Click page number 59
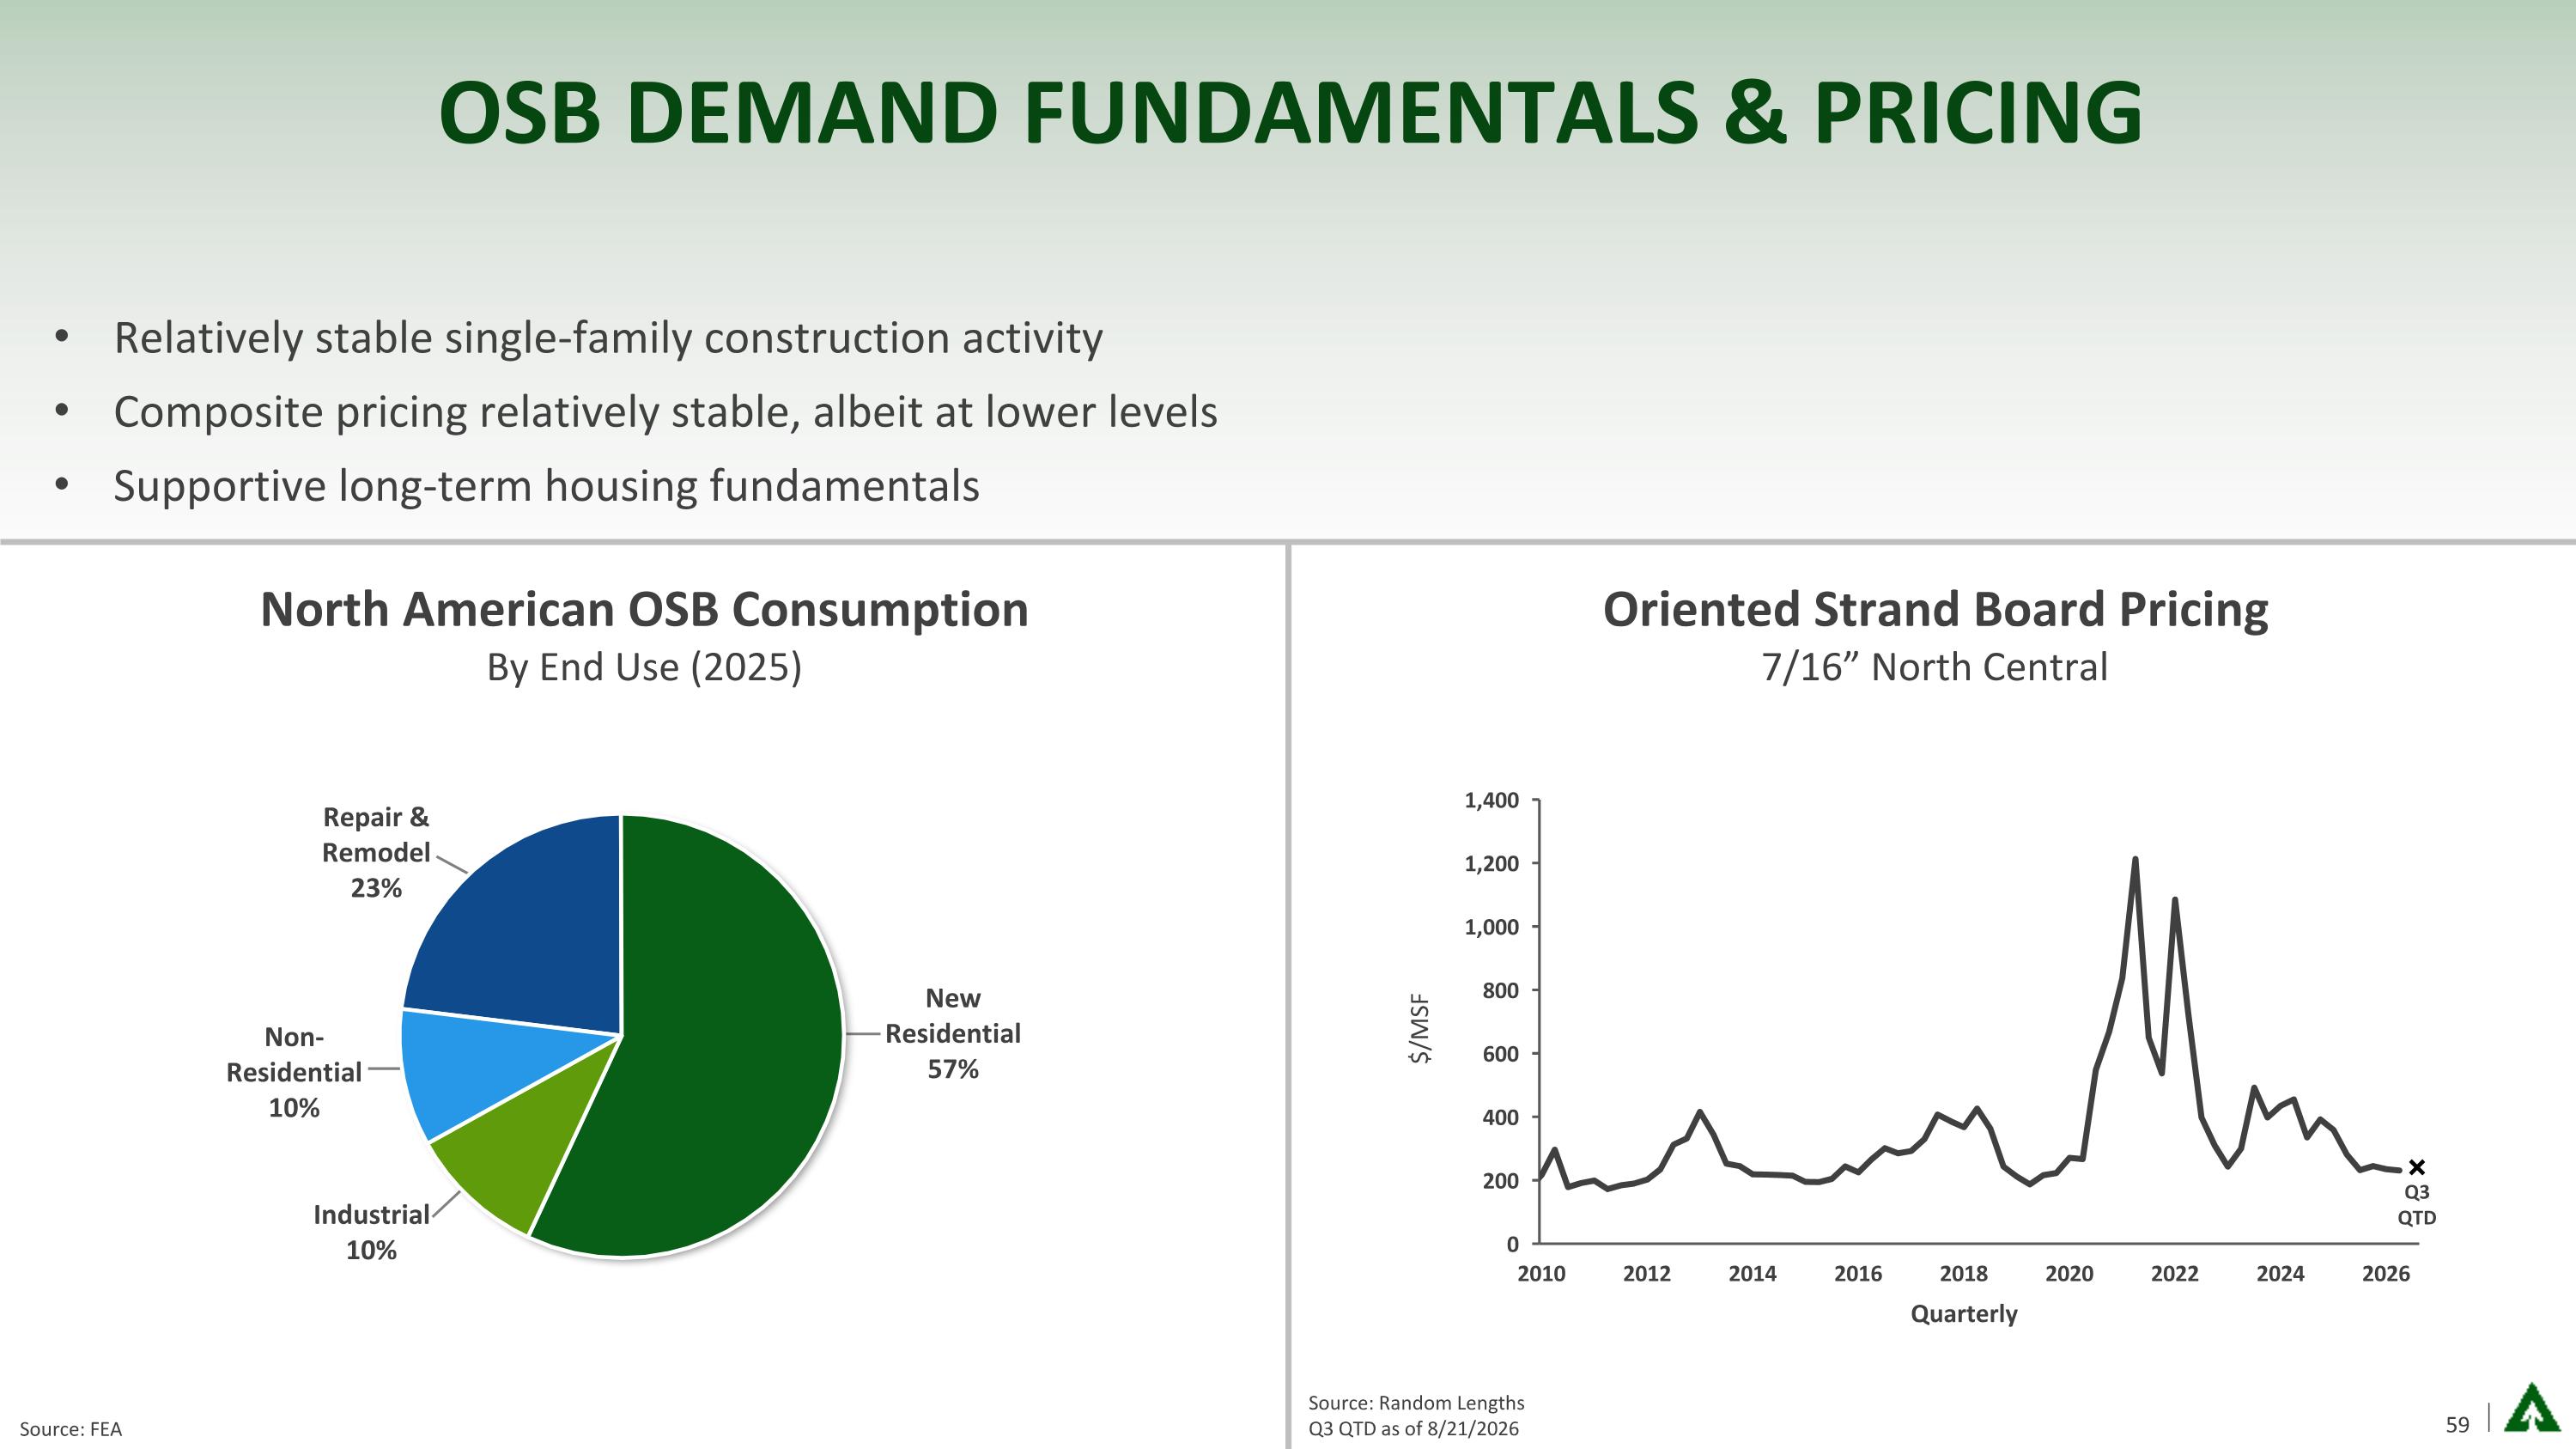The height and width of the screenshot is (1449, 2576). coord(2457,1425)
